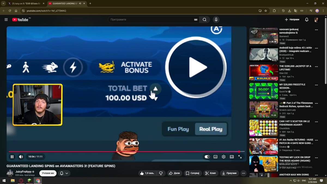Open the Windows Start menu

4,180
